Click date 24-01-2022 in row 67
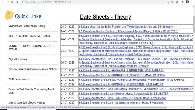Image resolution: width=195 pixels, height=110 pixels. [68, 31]
